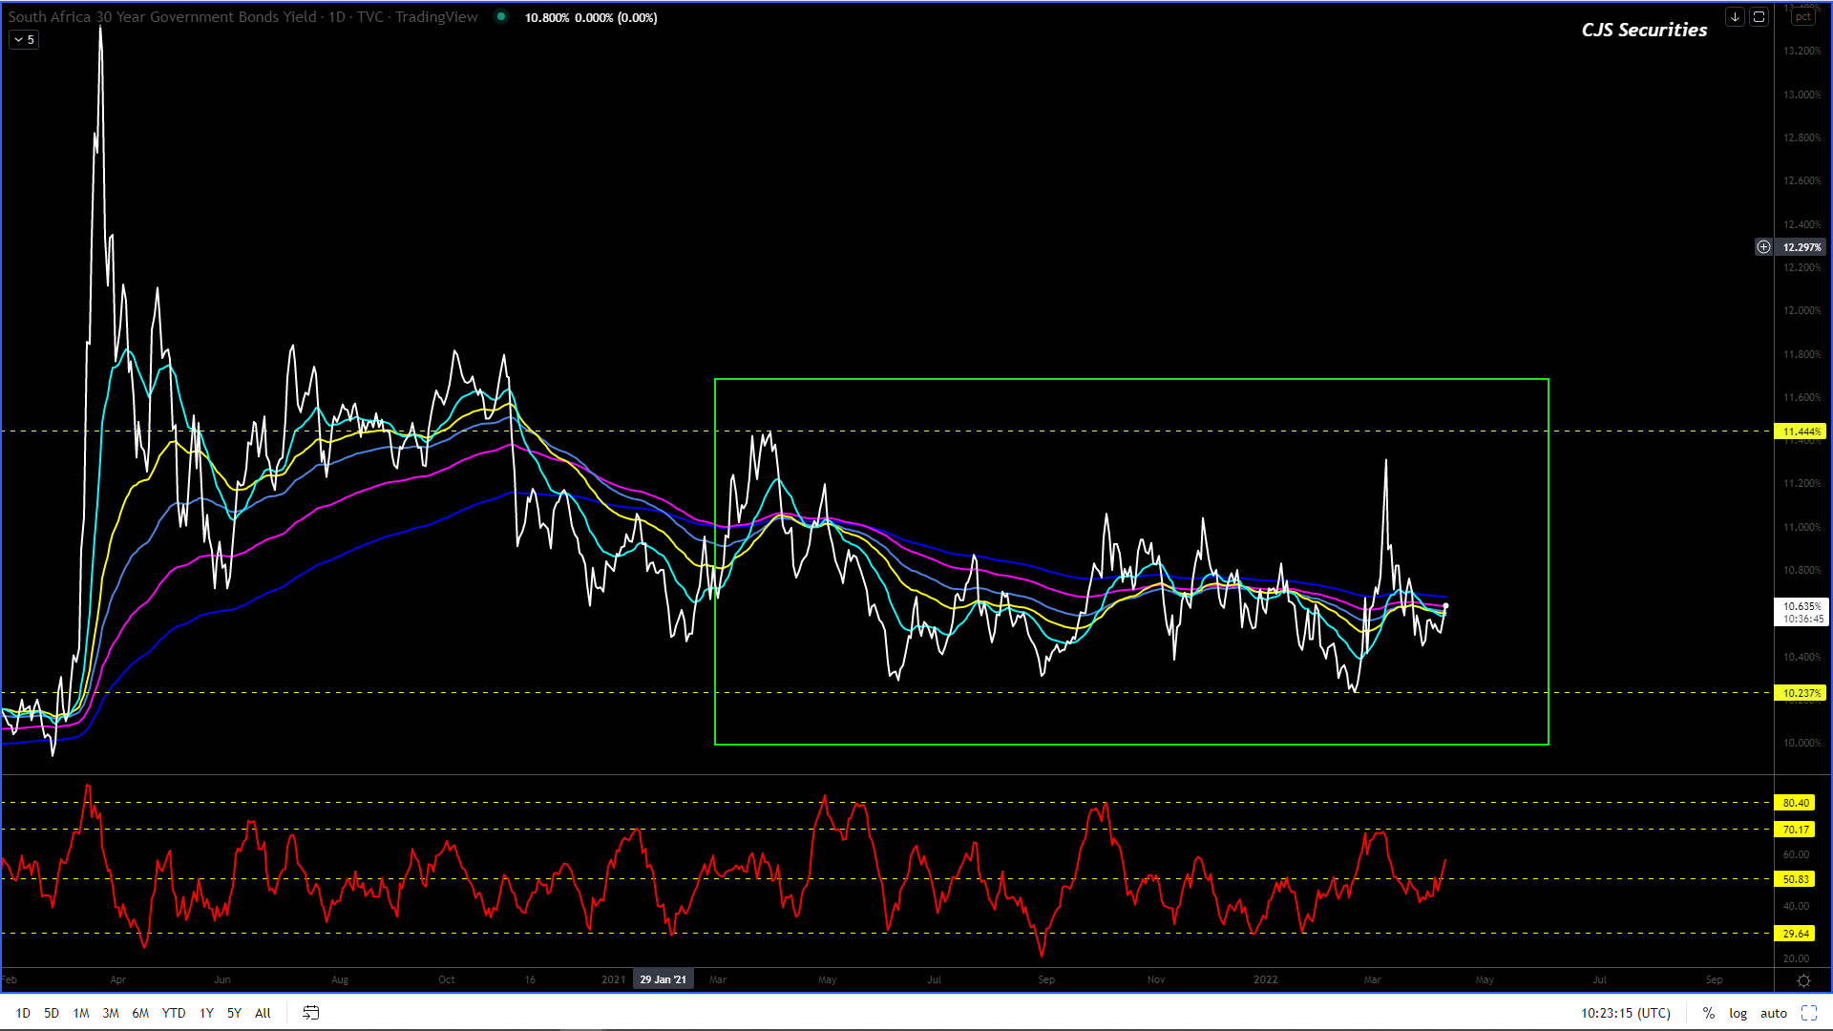The height and width of the screenshot is (1031, 1833).
Task: Click the plus icon beside 12.297% price label
Action: coord(1763,247)
